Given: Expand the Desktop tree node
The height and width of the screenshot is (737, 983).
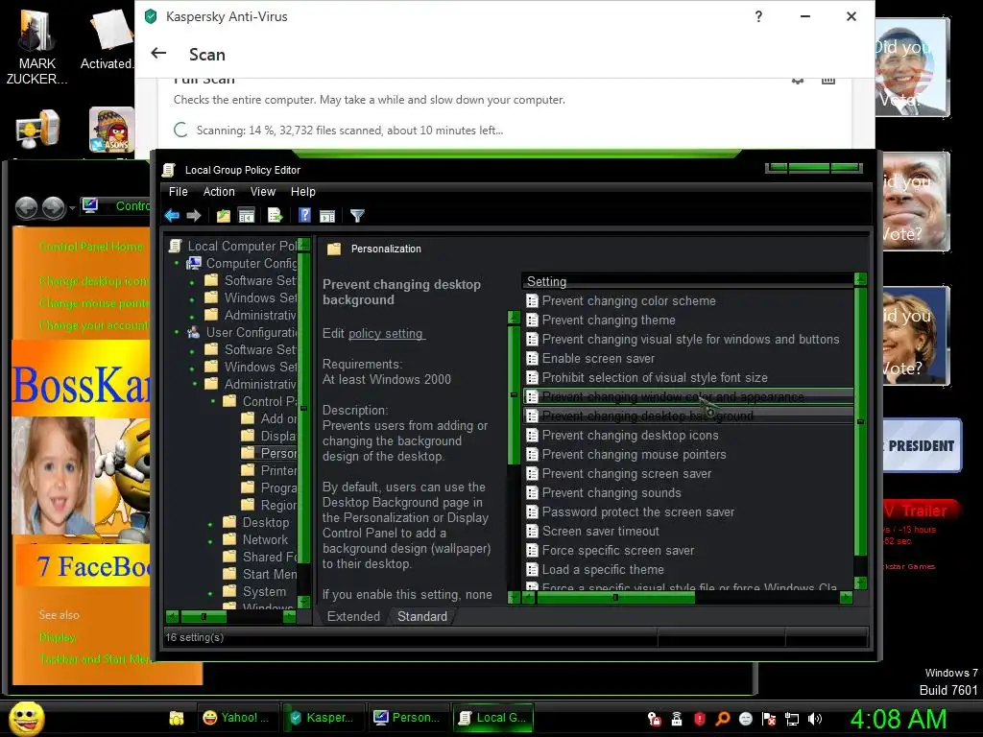Looking at the screenshot, I should pyautogui.click(x=210, y=523).
